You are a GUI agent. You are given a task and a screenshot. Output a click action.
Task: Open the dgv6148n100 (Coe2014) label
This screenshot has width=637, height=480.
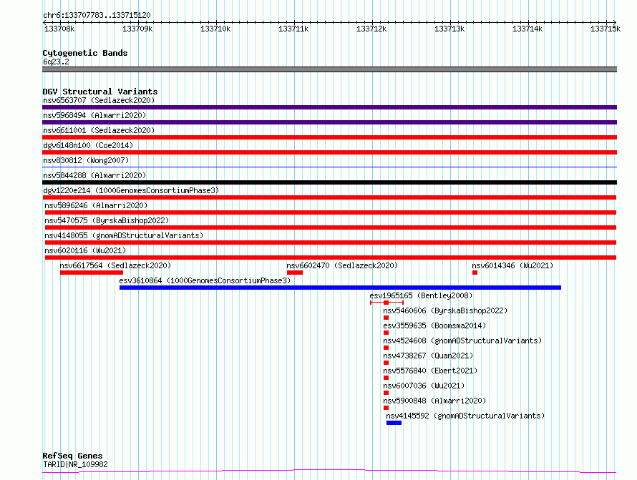(x=88, y=145)
